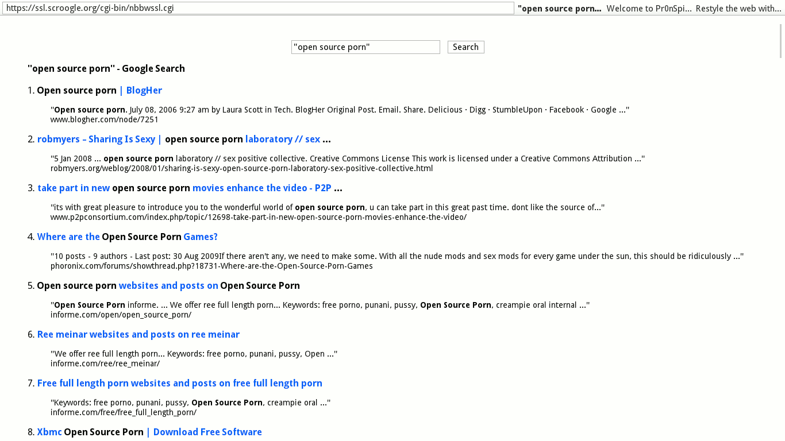The image size is (785, 441).
Task: Click the snippet starting "10 posts - 9 authors"
Action: pos(397,256)
